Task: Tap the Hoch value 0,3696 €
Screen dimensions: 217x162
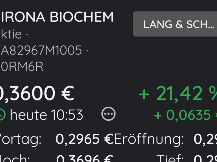Action: [x=85, y=159]
